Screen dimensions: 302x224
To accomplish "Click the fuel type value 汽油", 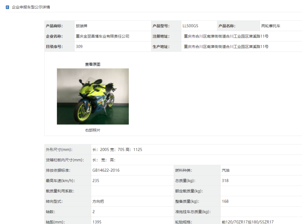I will (225, 170).
